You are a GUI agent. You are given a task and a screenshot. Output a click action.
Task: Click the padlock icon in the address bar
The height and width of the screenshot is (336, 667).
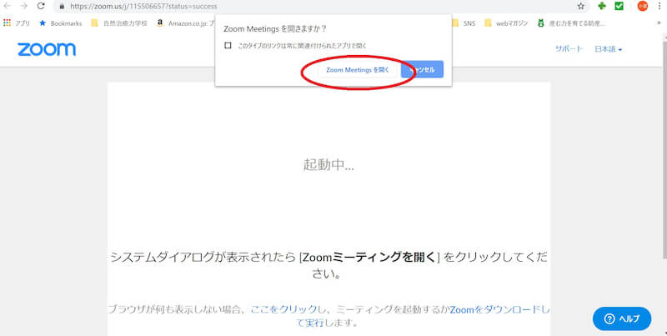(62, 7)
